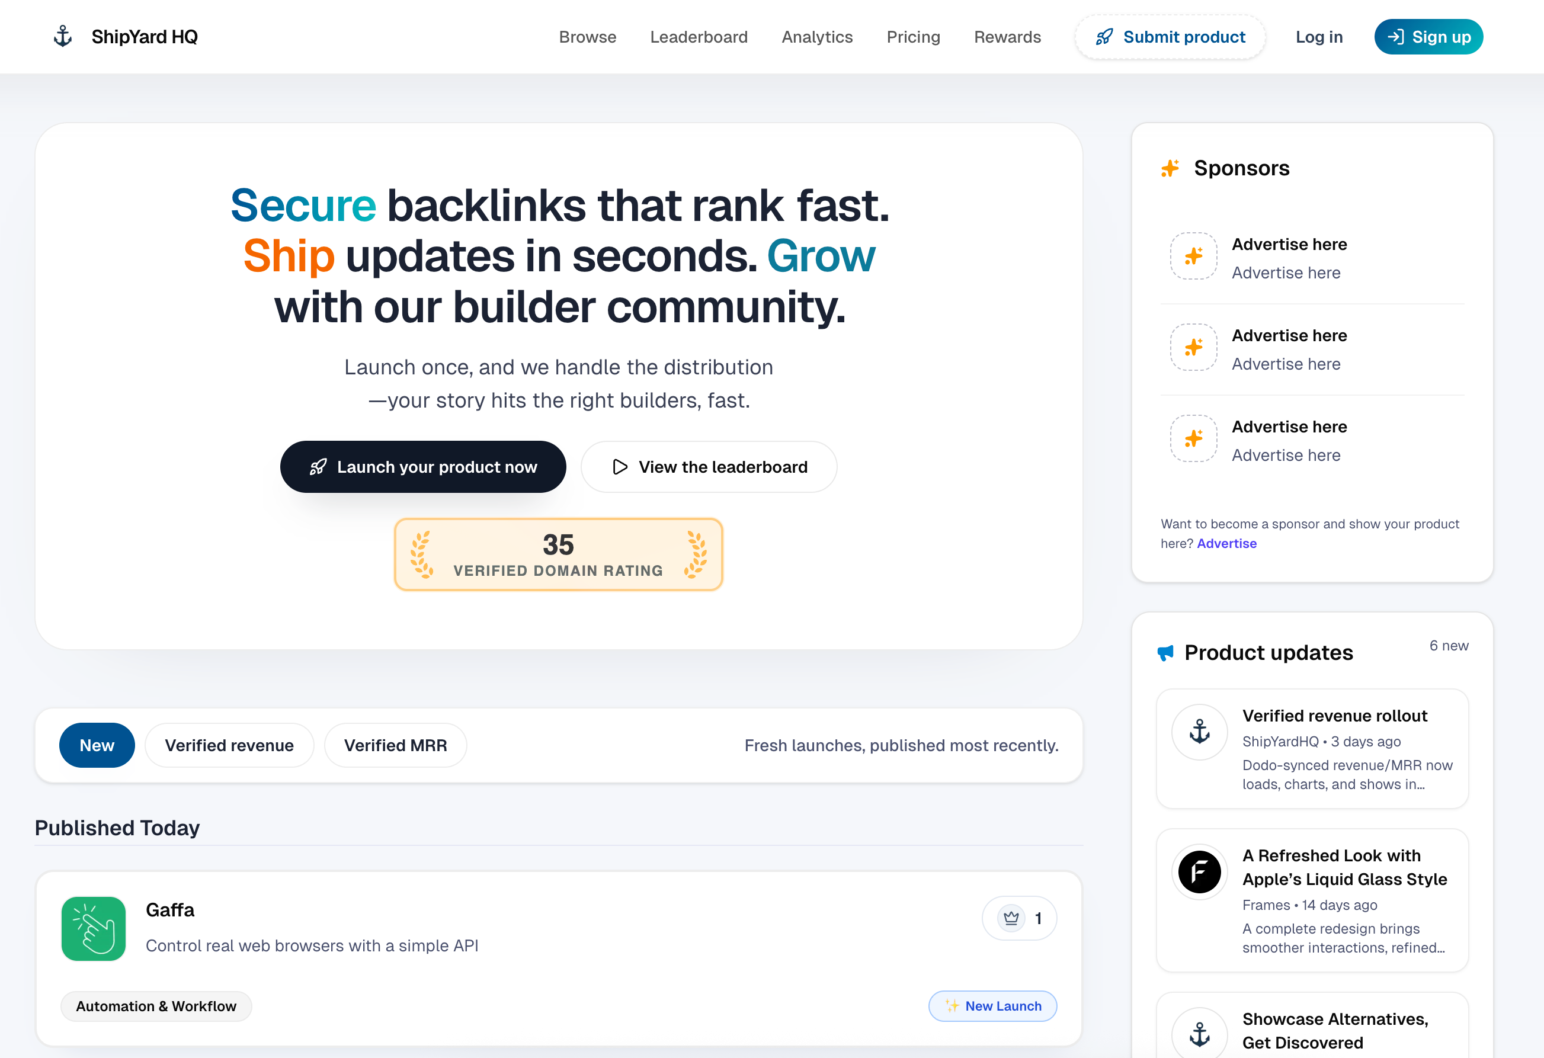Click the third sponsor sparkle placeholder icon

1193,438
